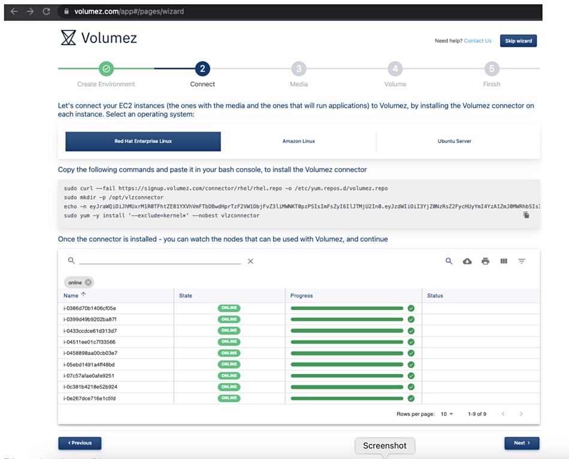The width and height of the screenshot is (569, 459).
Task: Click the Status column header
Action: point(435,296)
